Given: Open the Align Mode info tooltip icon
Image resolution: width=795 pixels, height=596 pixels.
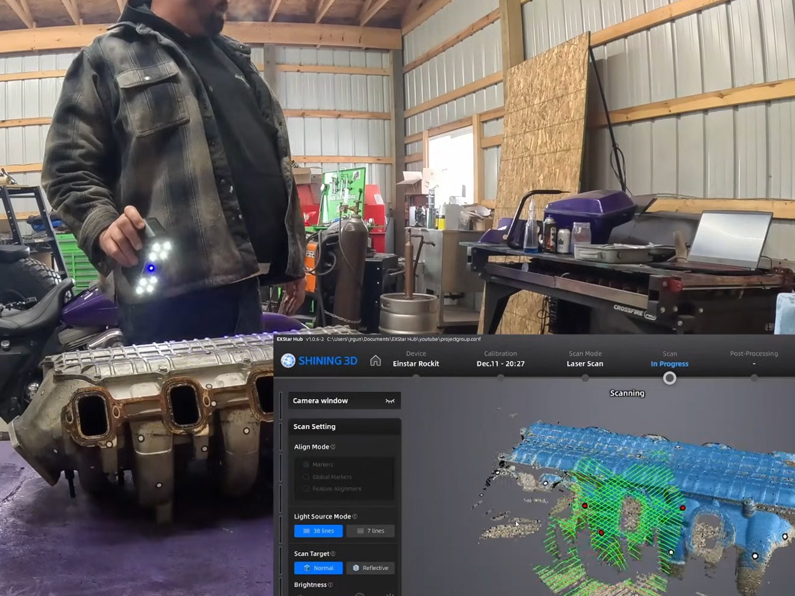Looking at the screenshot, I should click(333, 447).
